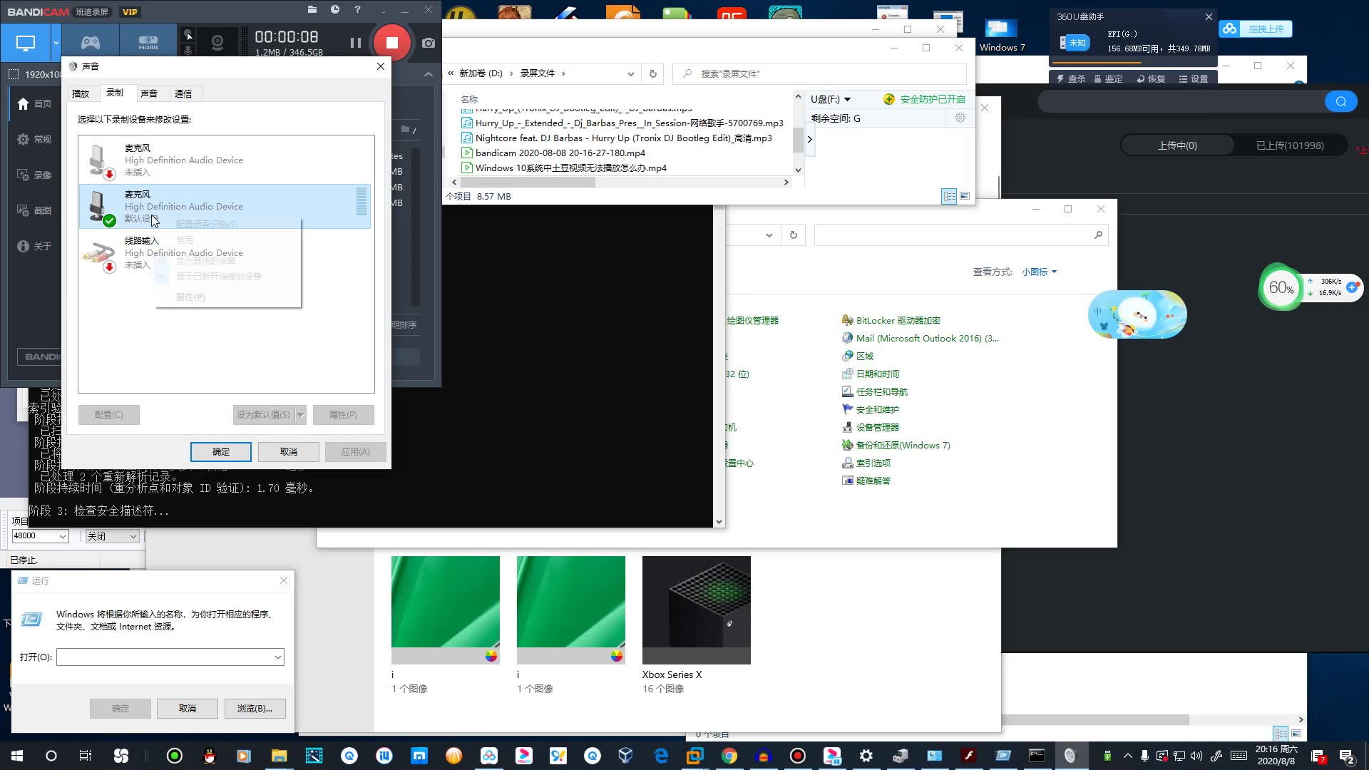Toggle 线路输入 High Definition Audio Device

click(x=225, y=253)
